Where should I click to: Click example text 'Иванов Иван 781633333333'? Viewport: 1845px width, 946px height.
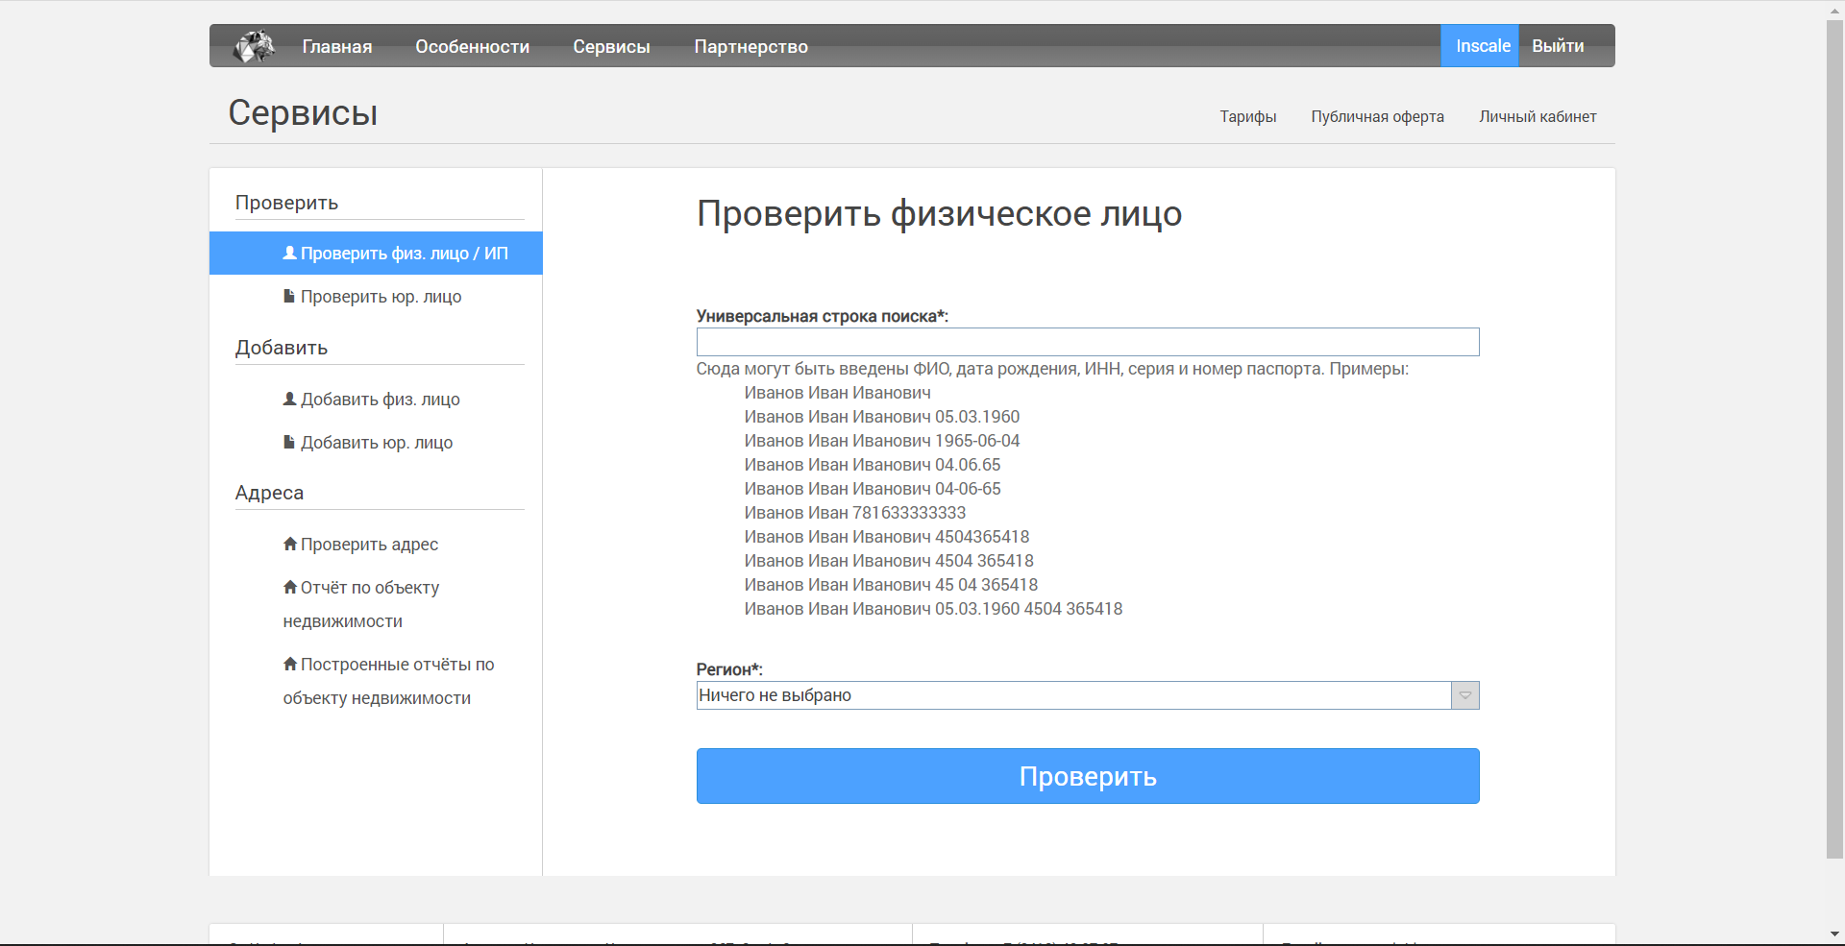tap(855, 513)
